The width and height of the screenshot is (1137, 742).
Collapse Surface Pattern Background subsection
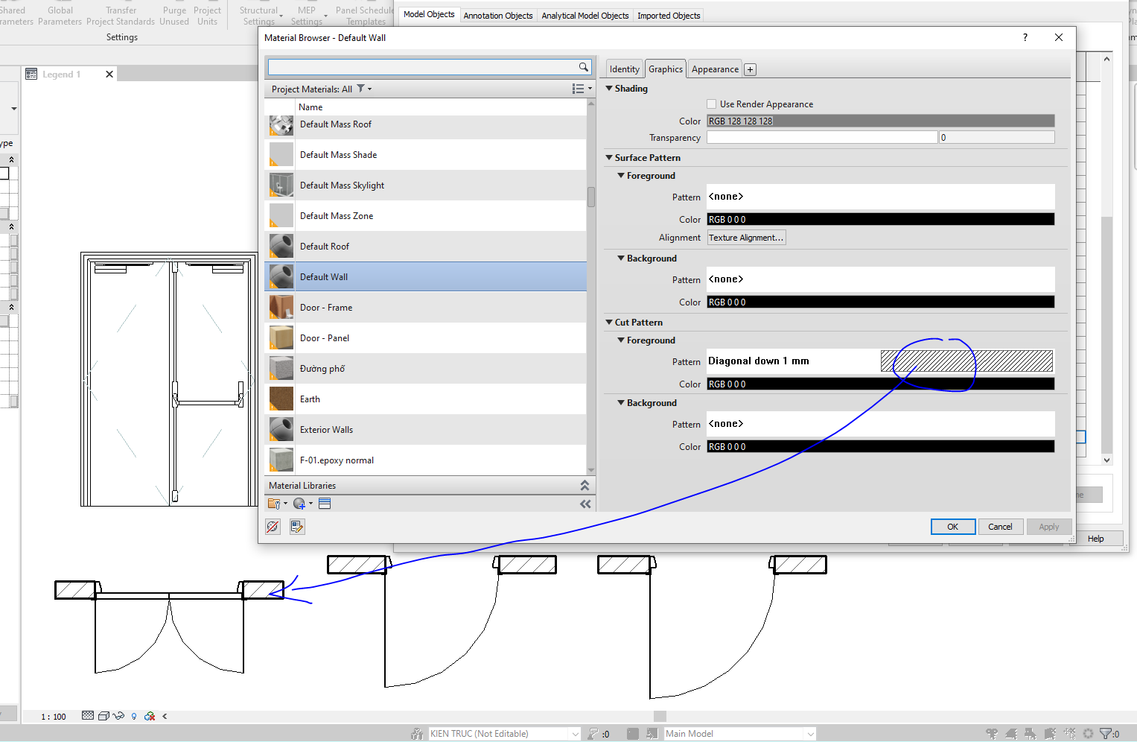621,258
